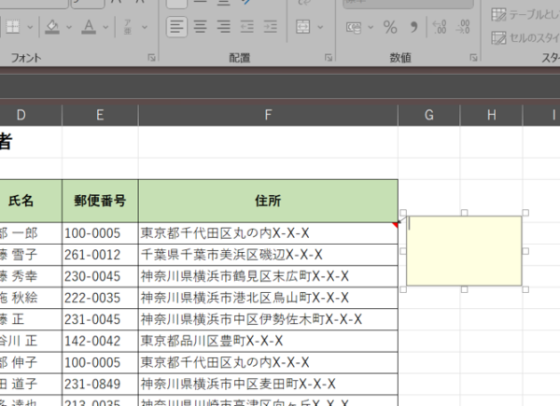Click the テーブルとして Format as Table button
Viewport: 560px width, 406px height.
tap(525, 15)
